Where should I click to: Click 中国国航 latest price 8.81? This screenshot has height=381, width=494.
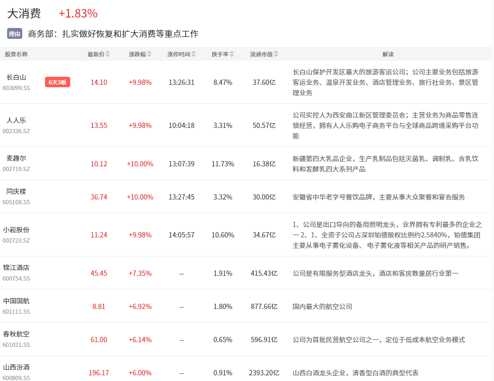coord(99,307)
